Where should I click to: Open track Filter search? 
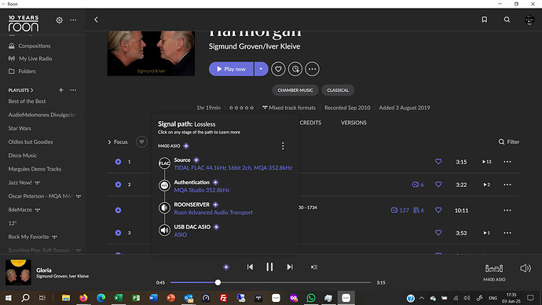click(509, 141)
